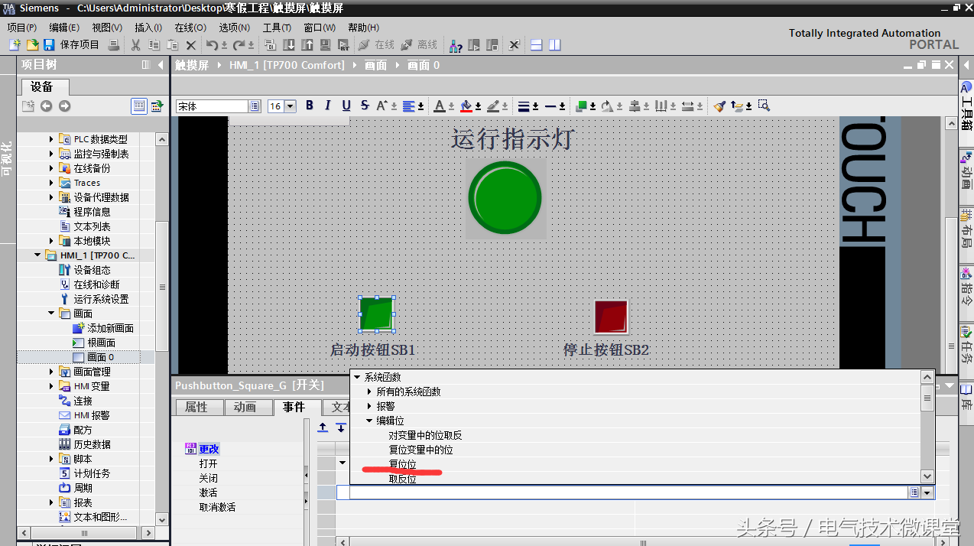Collapse the 编辑位 function group

[370, 421]
